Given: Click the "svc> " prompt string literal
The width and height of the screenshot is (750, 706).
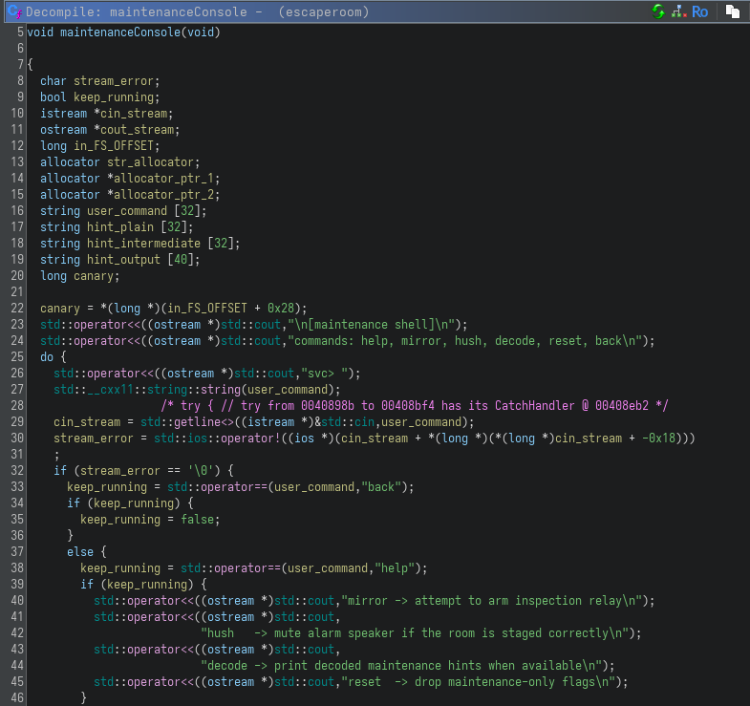Looking at the screenshot, I should point(324,374).
